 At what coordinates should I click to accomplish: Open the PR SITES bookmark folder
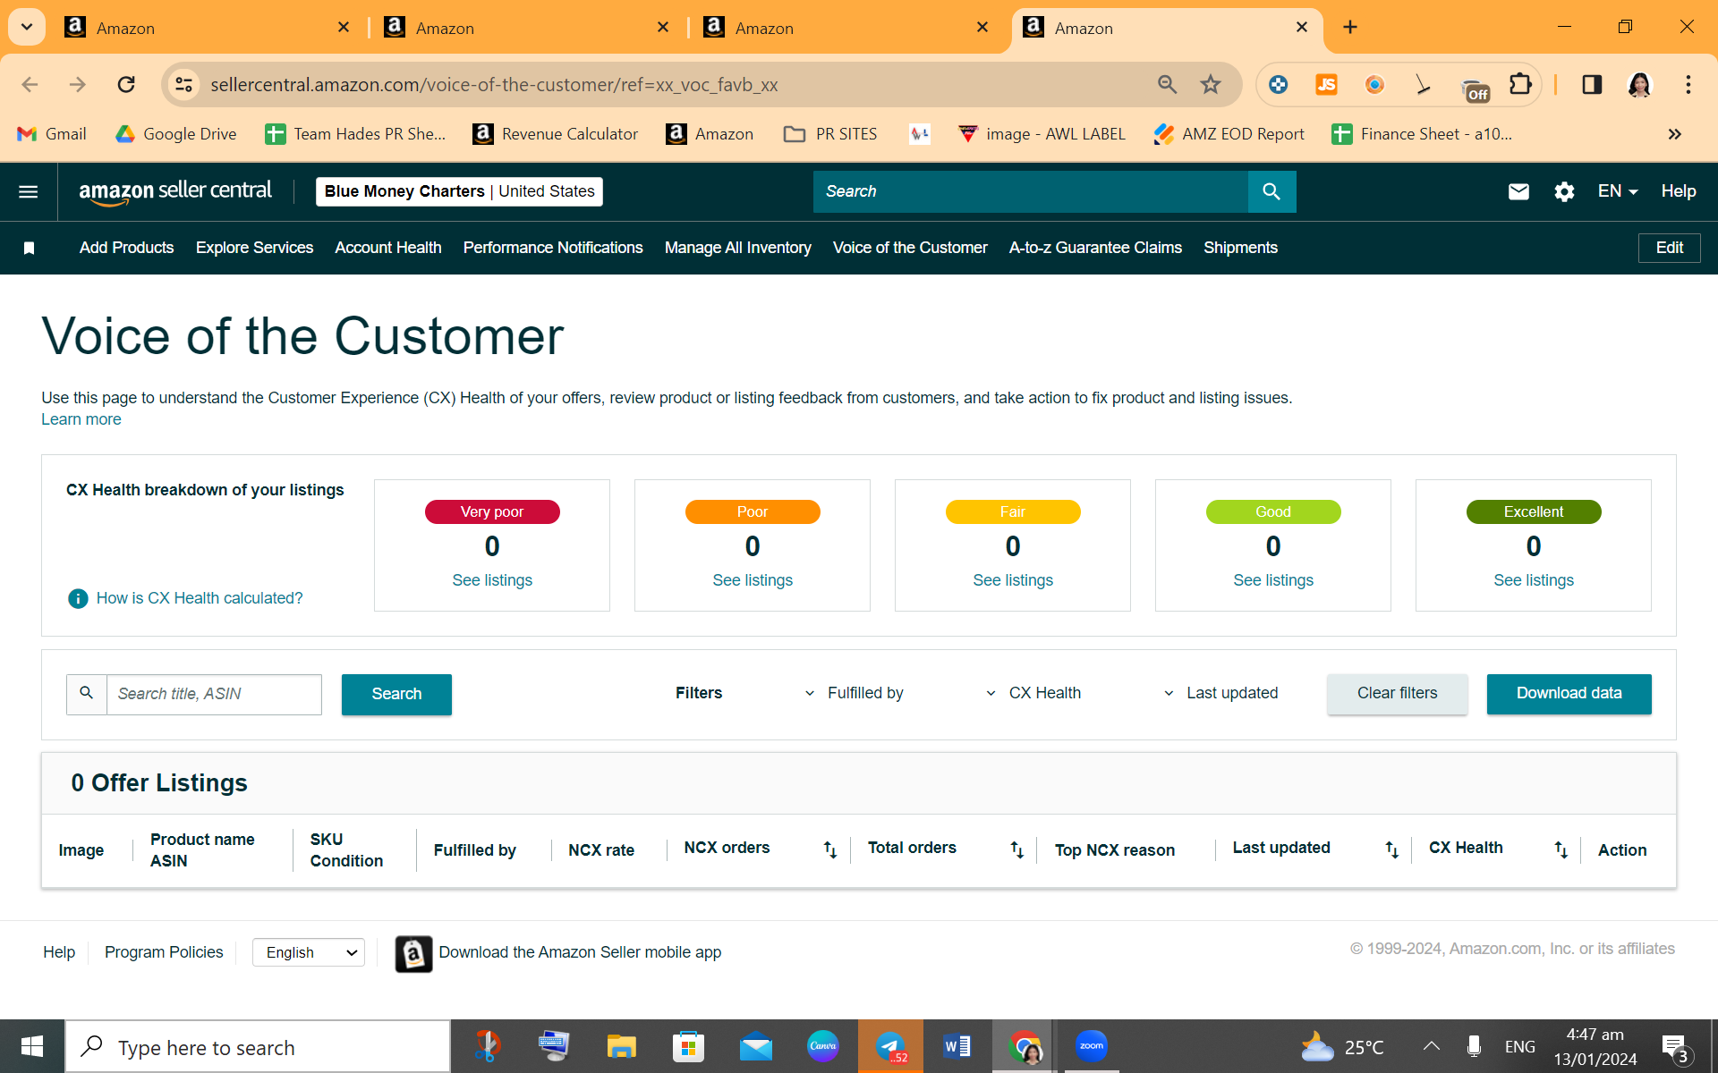[x=830, y=134]
